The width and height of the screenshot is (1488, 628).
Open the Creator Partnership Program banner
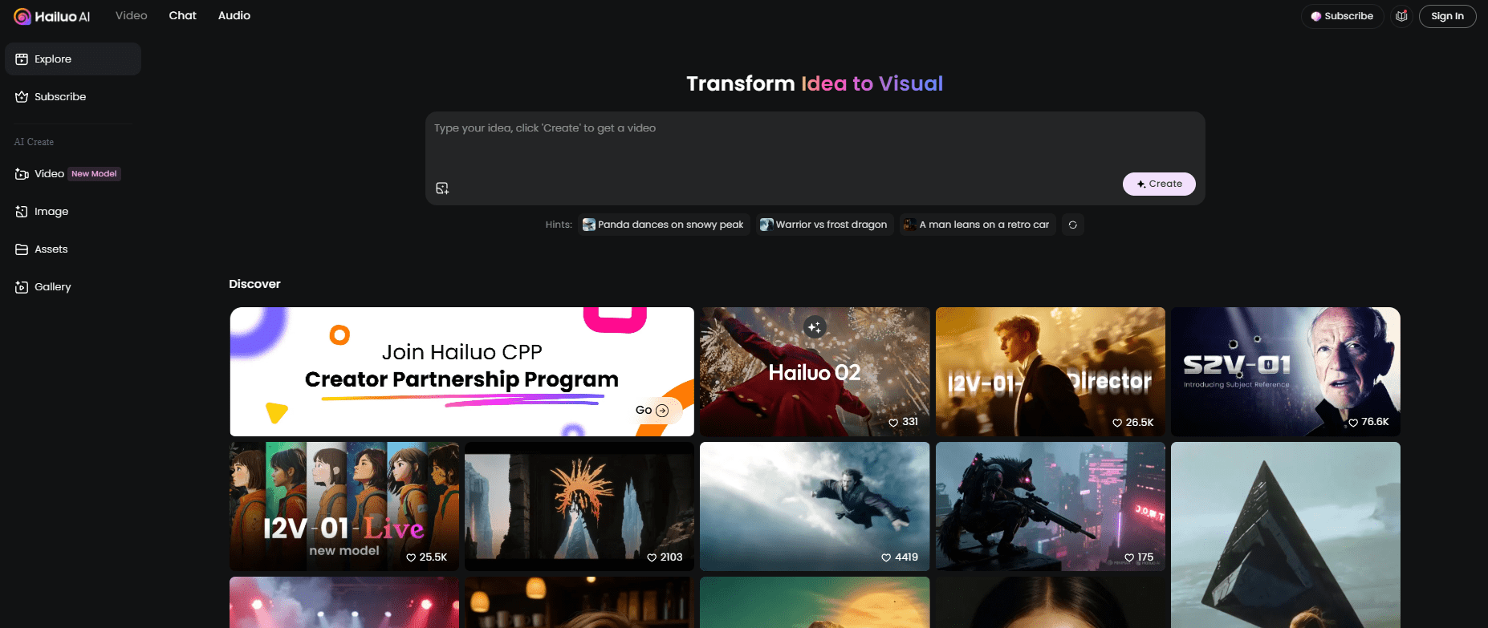(x=461, y=372)
